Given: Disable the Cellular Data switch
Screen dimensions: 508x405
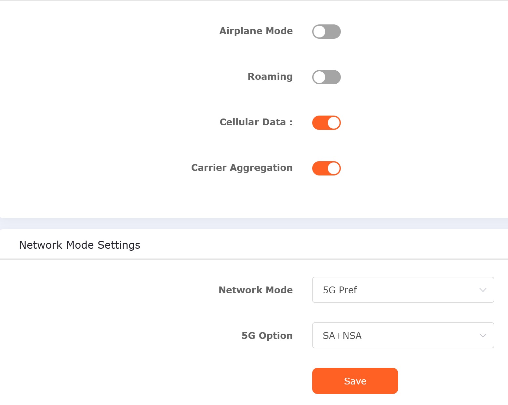Looking at the screenshot, I should coord(327,123).
